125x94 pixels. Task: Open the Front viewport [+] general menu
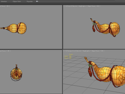65,6
